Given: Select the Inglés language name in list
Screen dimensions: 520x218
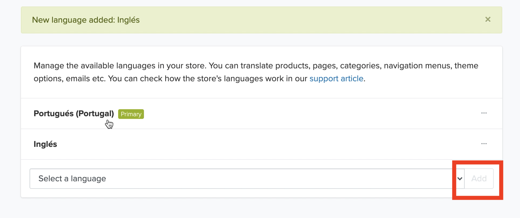Looking at the screenshot, I should coord(45,144).
